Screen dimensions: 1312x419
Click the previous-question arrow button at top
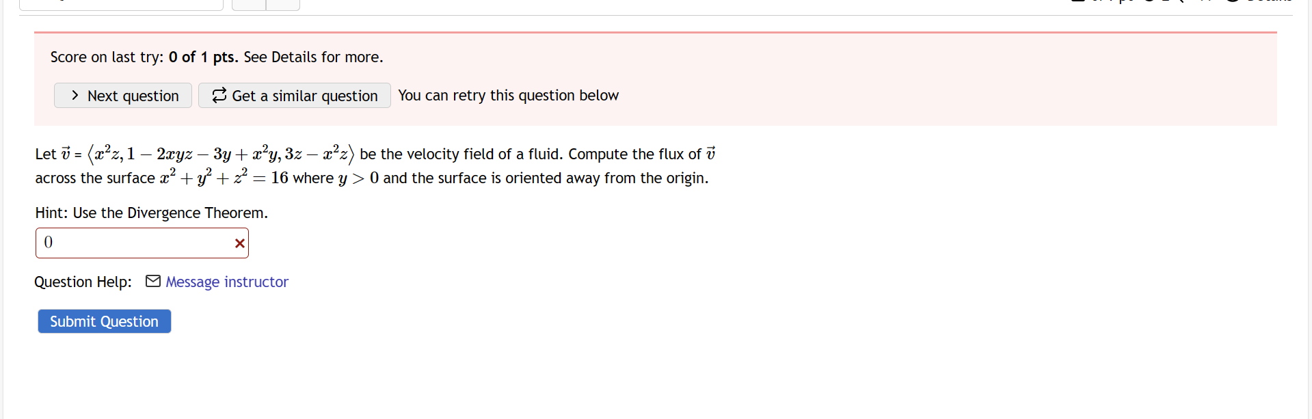coord(249,3)
